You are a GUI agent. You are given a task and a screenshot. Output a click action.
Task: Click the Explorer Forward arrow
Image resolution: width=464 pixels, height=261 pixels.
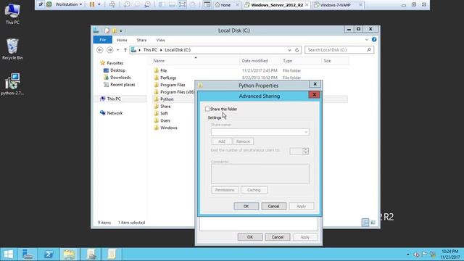(109, 50)
